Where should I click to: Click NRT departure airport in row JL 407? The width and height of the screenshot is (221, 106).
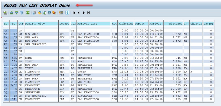pyautogui.click(x=64, y=68)
